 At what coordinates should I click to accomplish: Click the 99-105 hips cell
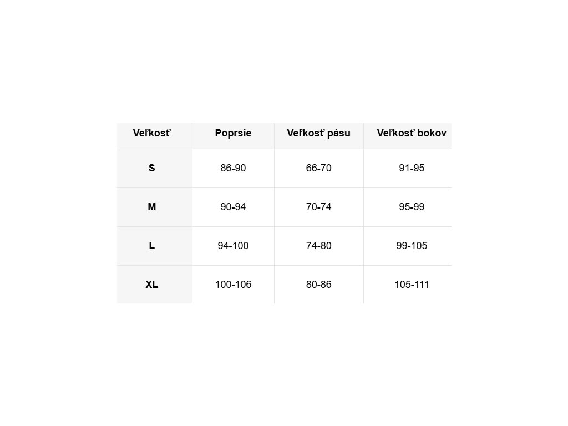(412, 246)
